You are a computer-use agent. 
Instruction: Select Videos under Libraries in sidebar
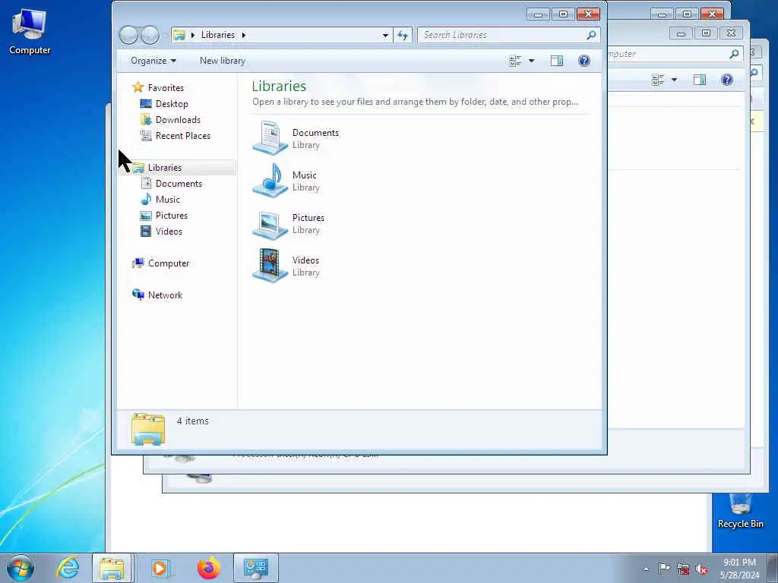pos(169,231)
